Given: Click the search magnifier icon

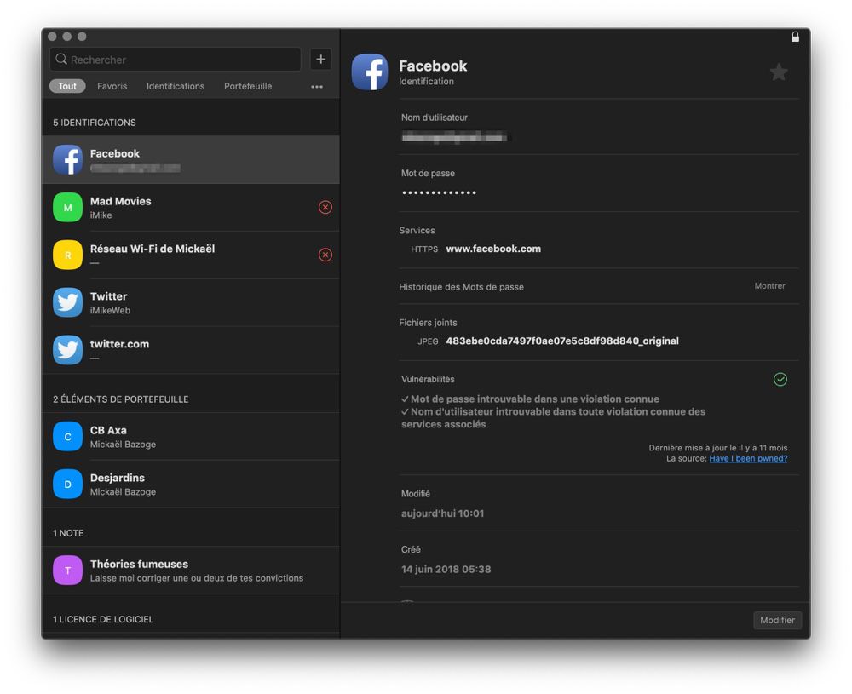Looking at the screenshot, I should [61, 59].
